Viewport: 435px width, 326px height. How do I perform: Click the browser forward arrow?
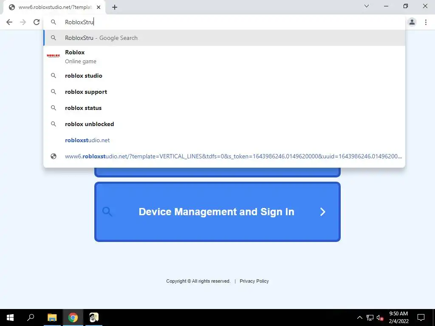coord(23,22)
